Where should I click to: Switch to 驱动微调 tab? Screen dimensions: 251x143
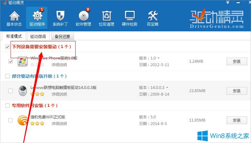point(38,36)
